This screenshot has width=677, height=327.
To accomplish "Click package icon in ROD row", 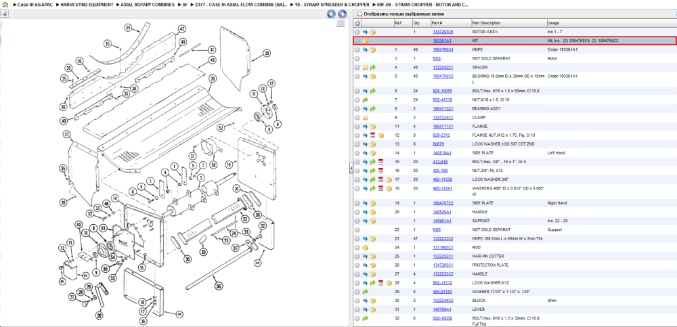I will [365, 248].
